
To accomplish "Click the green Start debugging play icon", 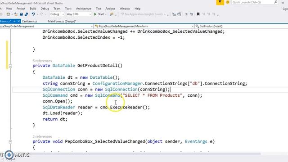I will coord(95,14).
